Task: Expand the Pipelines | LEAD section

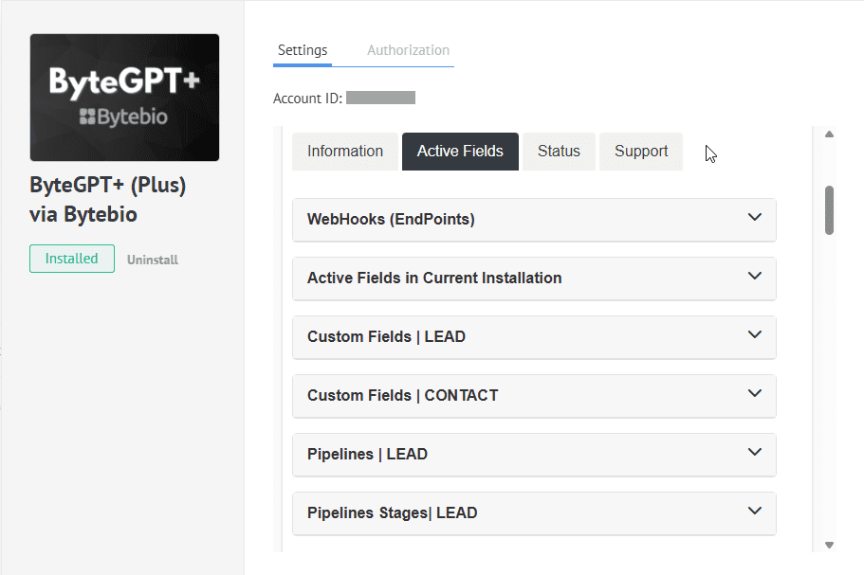Action: tap(367, 455)
